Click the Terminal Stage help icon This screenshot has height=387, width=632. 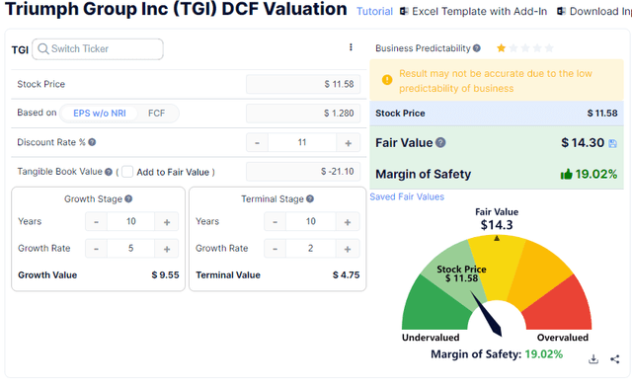pyautogui.click(x=309, y=198)
